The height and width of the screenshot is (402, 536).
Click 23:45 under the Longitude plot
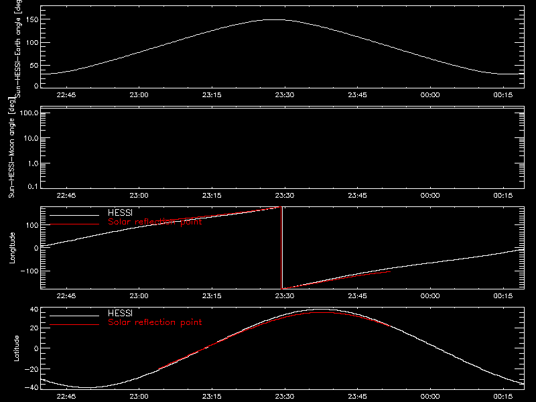point(357,296)
